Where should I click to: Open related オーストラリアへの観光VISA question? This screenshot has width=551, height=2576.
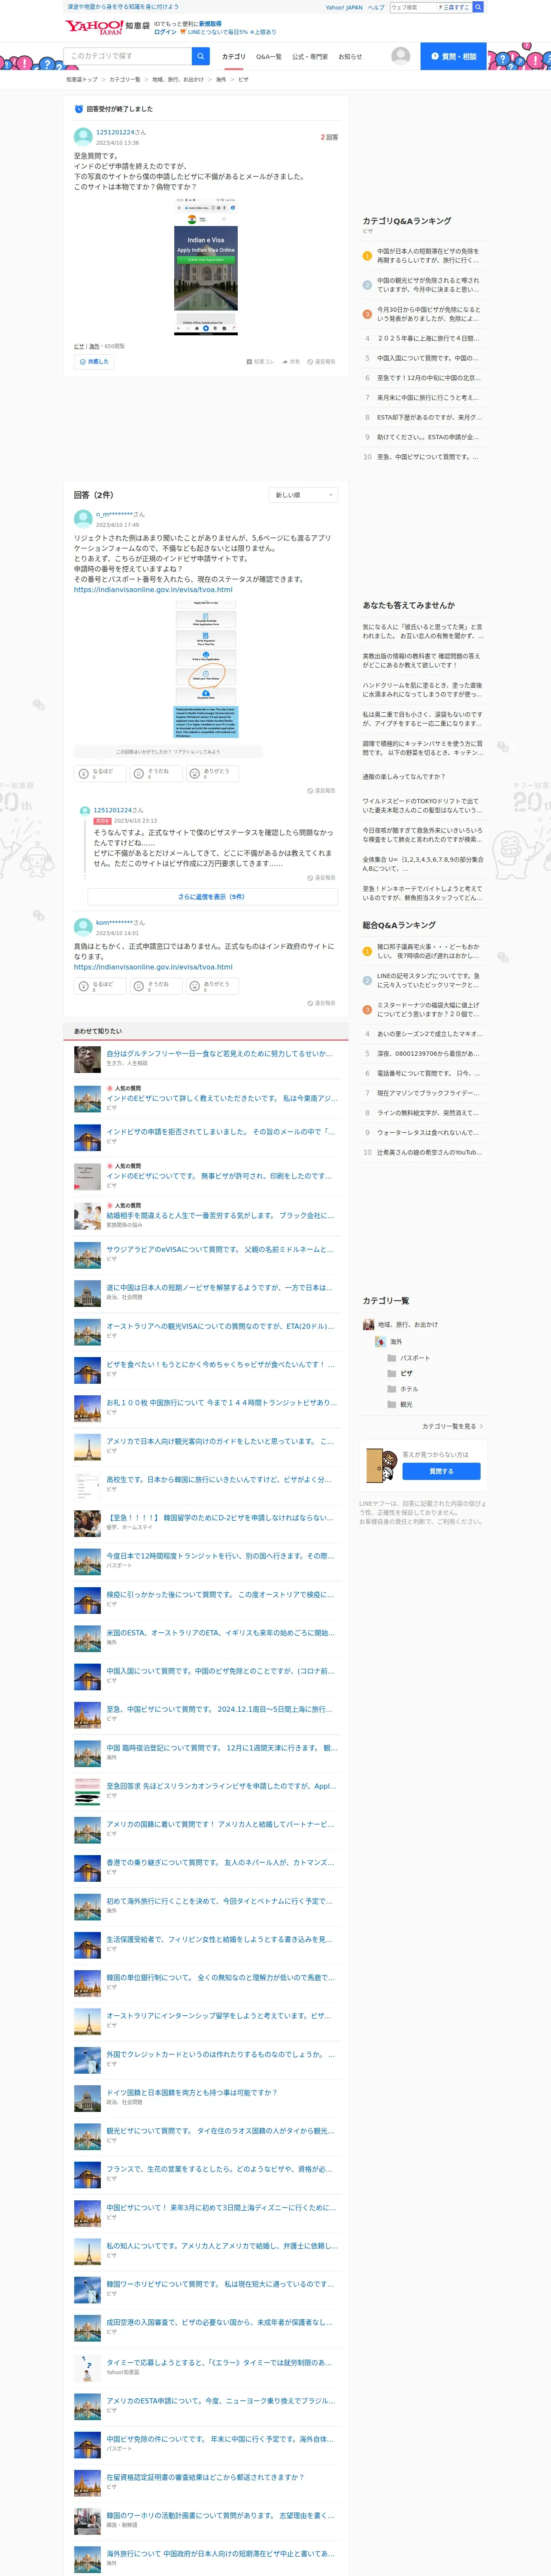pyautogui.click(x=220, y=1326)
